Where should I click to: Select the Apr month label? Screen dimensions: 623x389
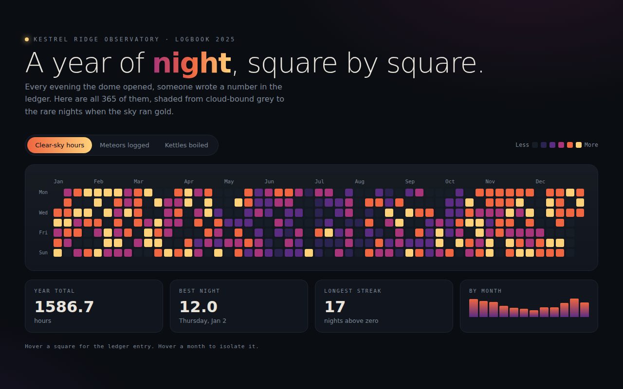click(189, 181)
